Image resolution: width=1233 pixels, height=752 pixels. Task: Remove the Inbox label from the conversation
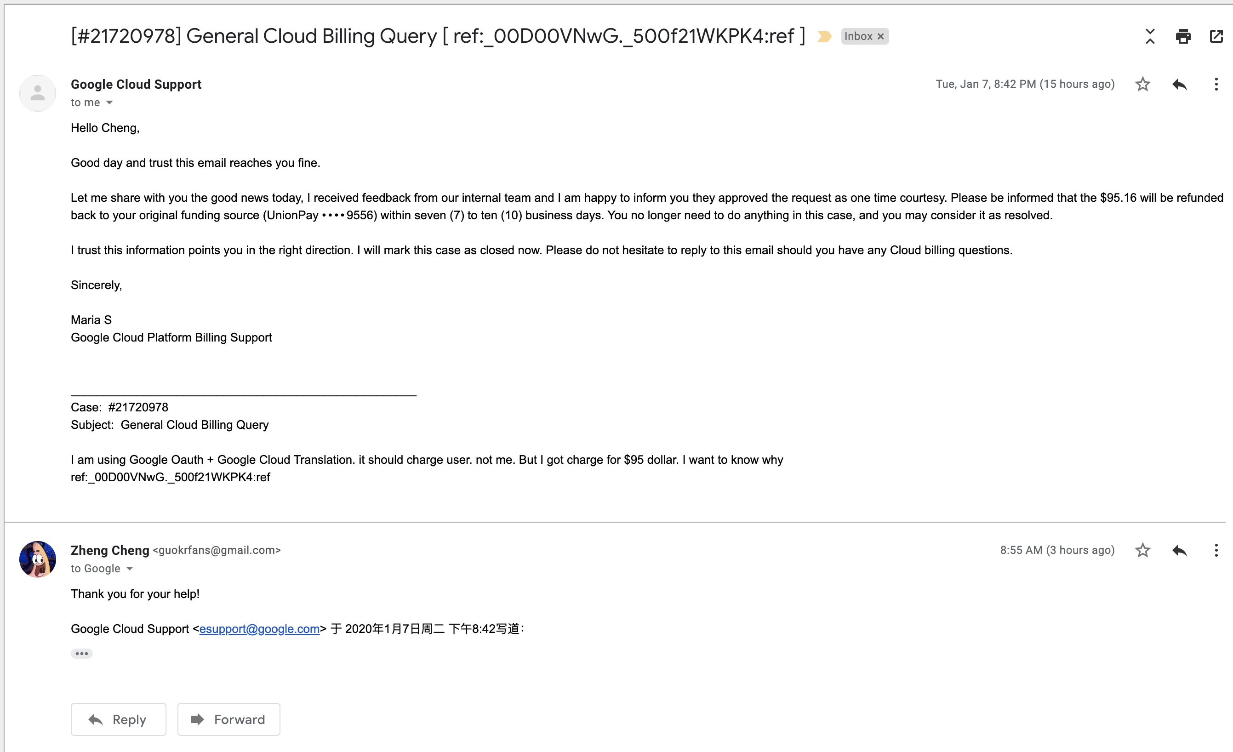[x=881, y=36]
